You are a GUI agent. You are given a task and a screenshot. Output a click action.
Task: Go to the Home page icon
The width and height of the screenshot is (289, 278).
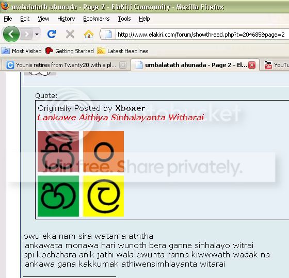coord(89,34)
